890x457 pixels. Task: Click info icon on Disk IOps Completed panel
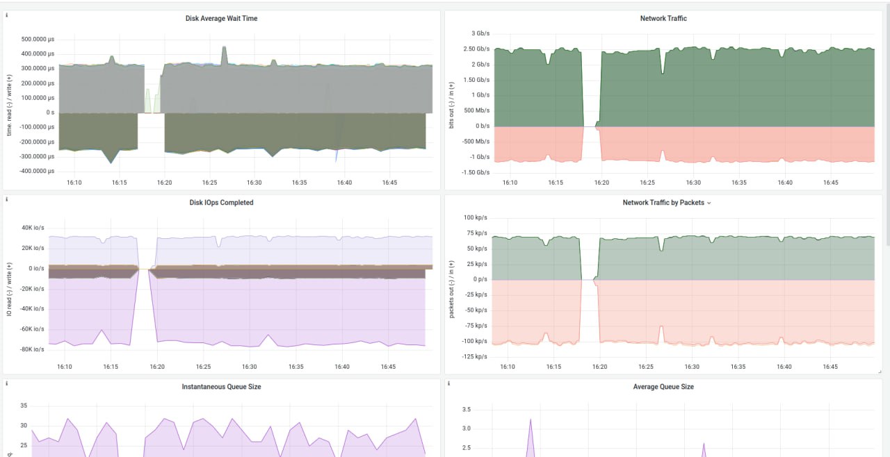click(7, 199)
